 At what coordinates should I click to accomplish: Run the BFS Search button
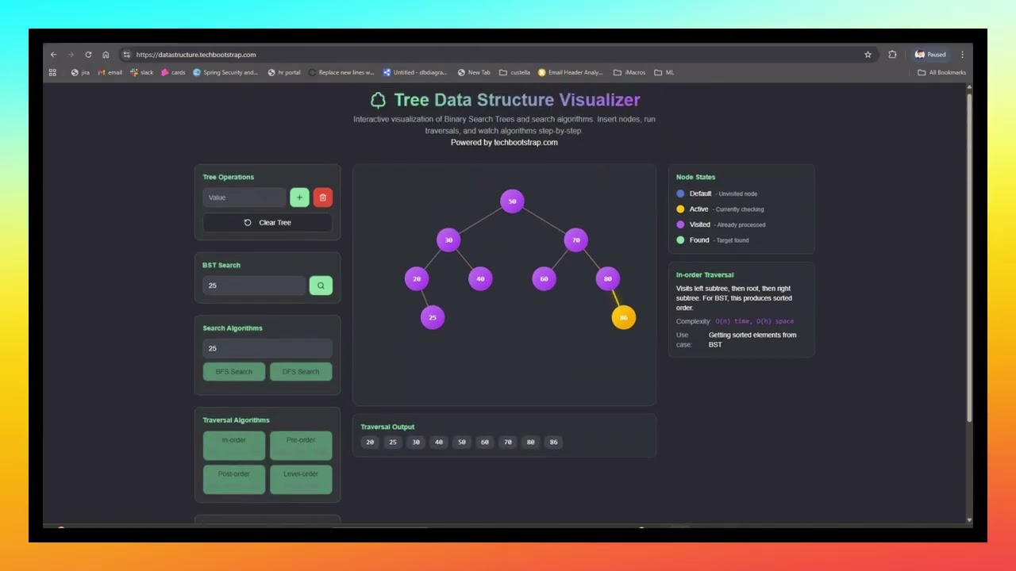(234, 372)
